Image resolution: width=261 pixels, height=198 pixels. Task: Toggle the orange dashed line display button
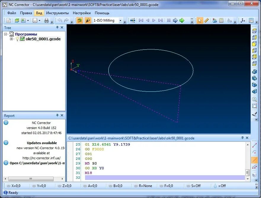coord(254,160)
